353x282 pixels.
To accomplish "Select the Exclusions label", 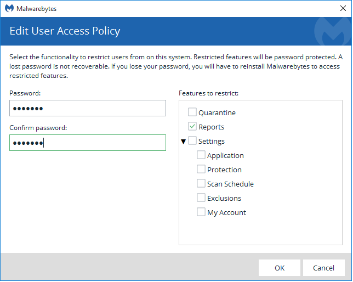I will [224, 199].
